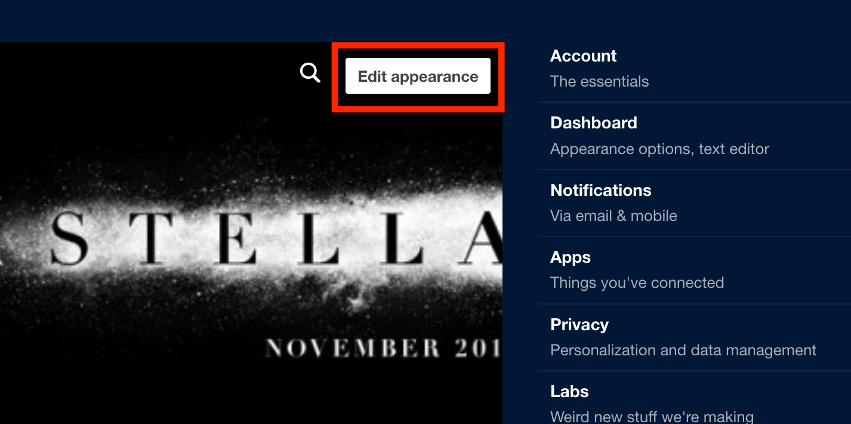Open the Labs settings entry
Image resolution: width=851 pixels, height=424 pixels.
tap(569, 392)
